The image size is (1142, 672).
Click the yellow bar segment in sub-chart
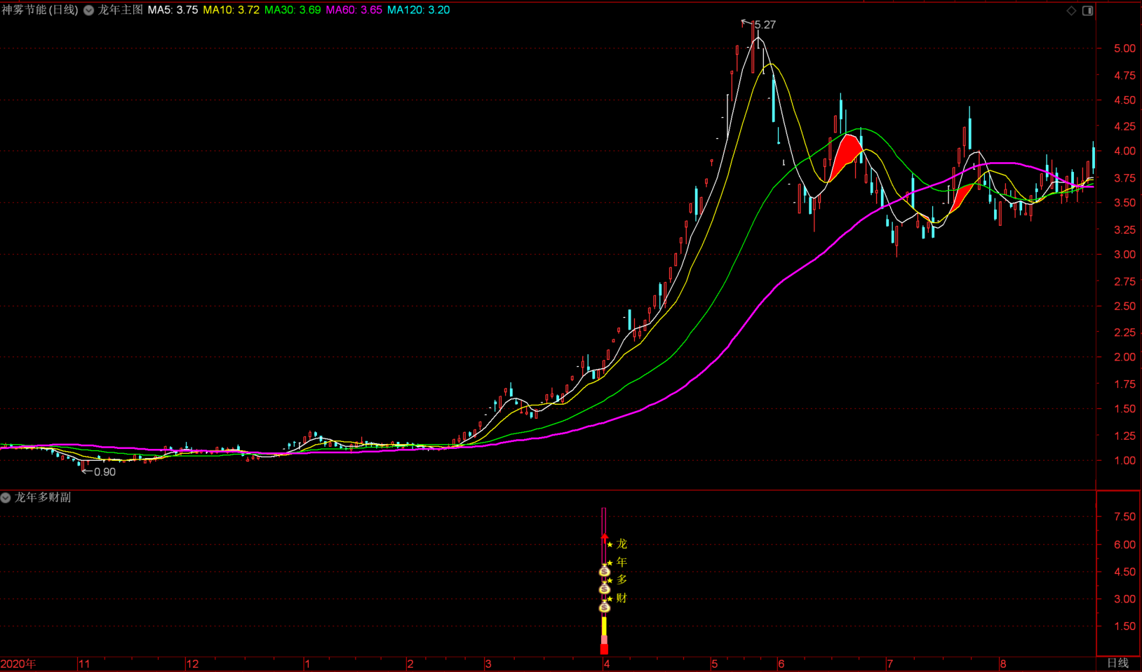604,626
